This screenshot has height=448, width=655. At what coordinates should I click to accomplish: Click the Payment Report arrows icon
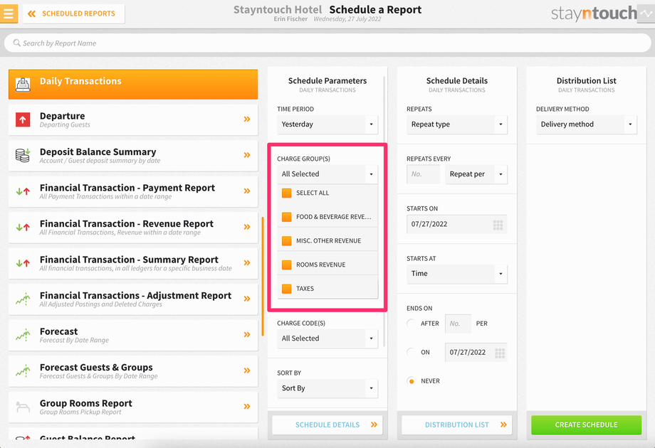[23, 191]
